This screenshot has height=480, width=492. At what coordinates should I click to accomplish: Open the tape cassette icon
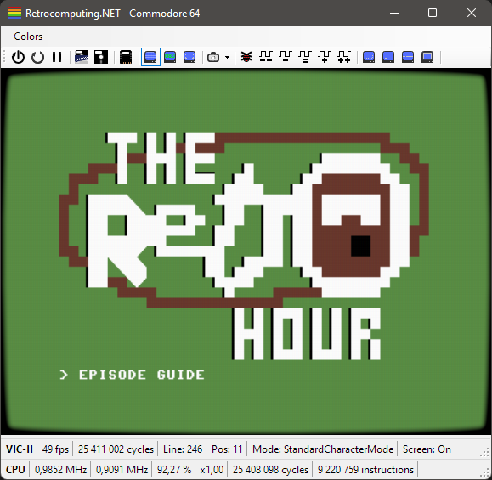click(82, 57)
